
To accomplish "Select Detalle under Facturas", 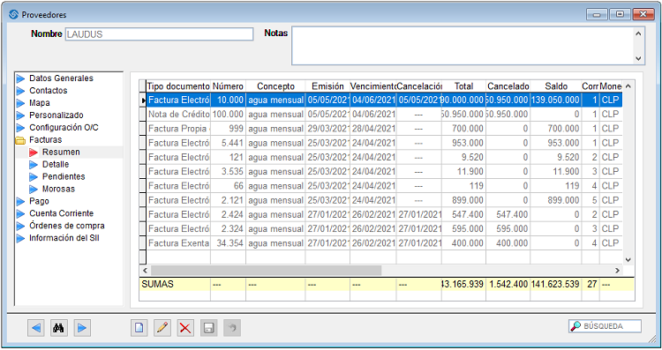I will click(56, 164).
